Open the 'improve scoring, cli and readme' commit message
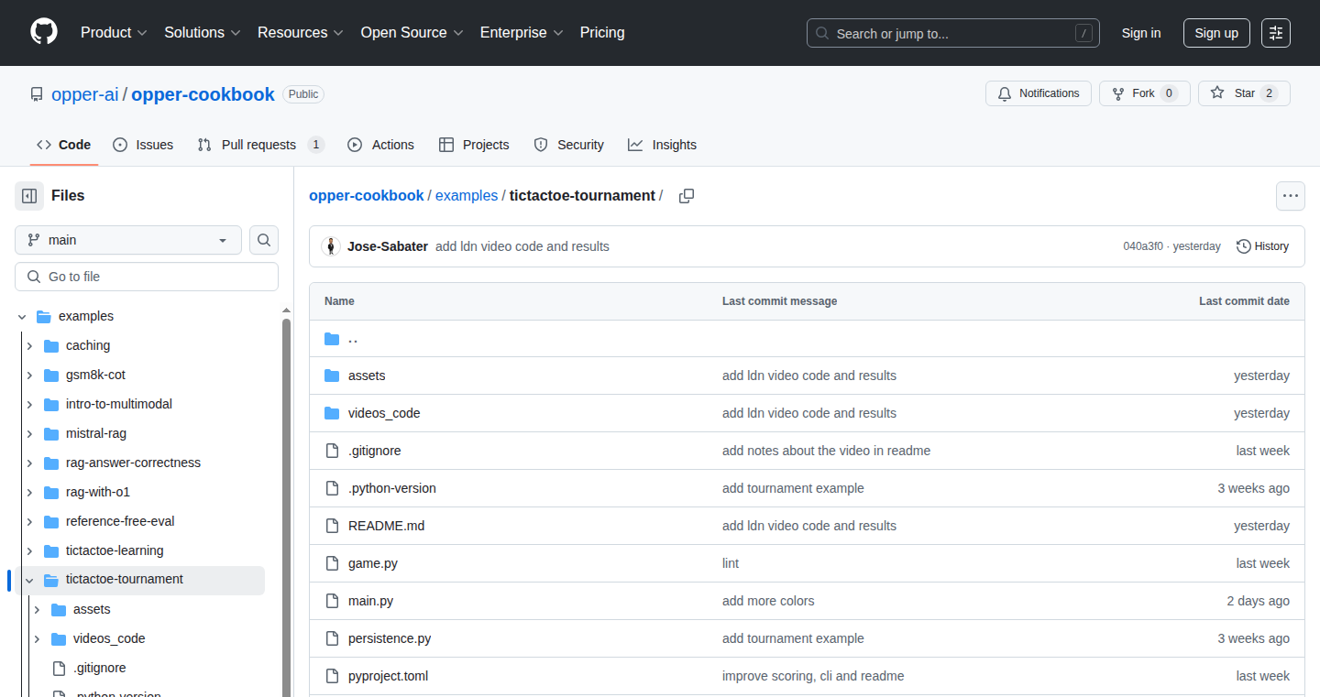 tap(813, 676)
